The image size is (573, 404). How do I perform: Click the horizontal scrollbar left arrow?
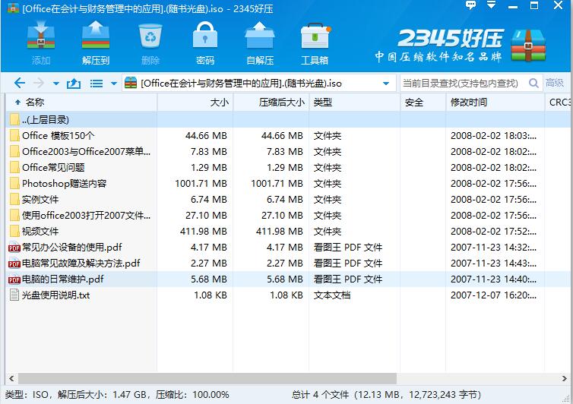point(11,378)
